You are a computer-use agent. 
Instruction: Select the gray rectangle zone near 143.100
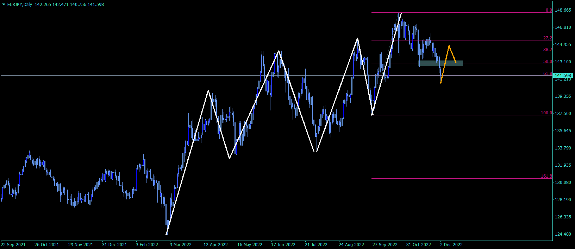click(x=440, y=63)
